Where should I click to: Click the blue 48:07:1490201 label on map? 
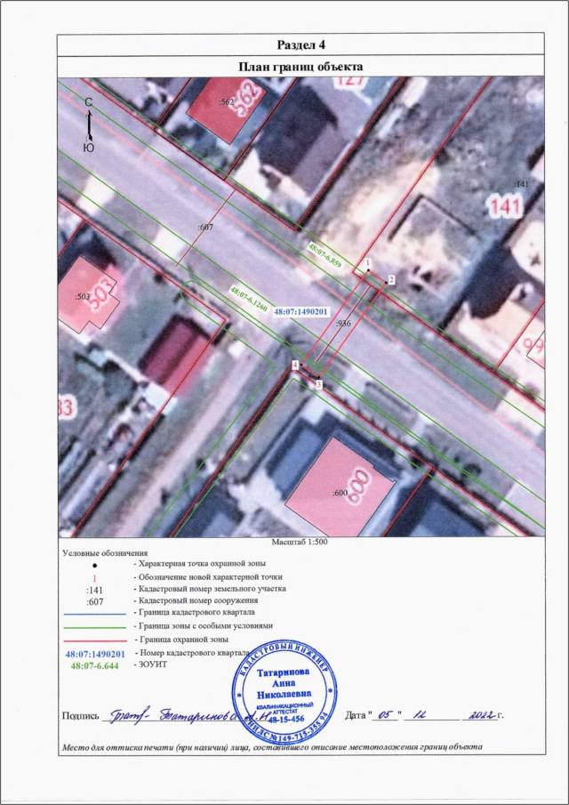301,313
